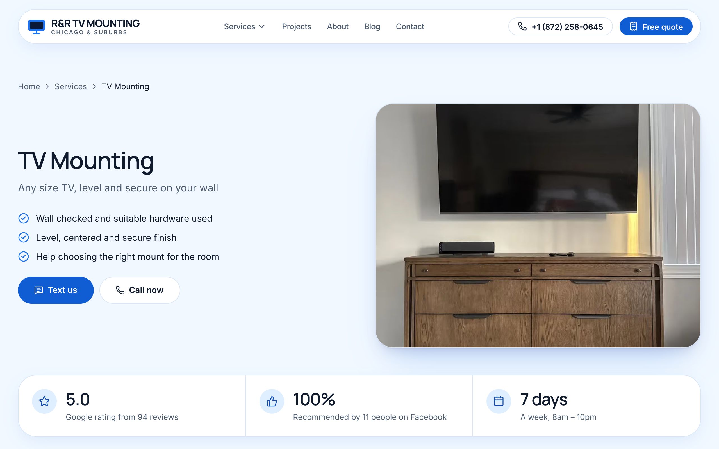This screenshot has height=449, width=719.
Task: Click the document icon in the Free quote button
Action: [x=633, y=26]
